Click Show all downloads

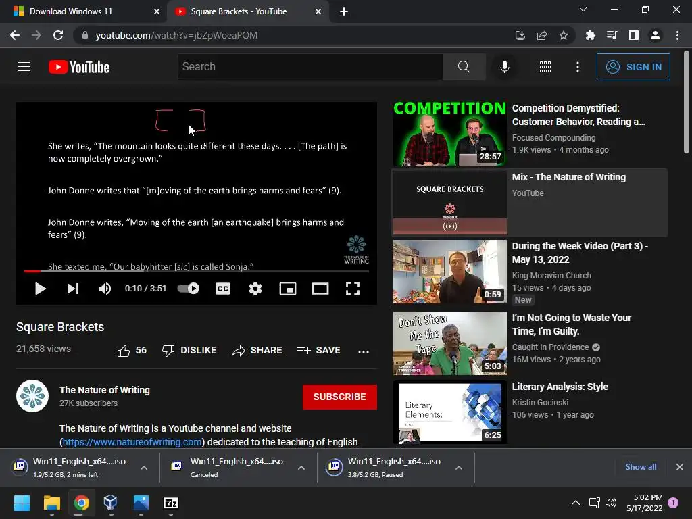(x=641, y=467)
